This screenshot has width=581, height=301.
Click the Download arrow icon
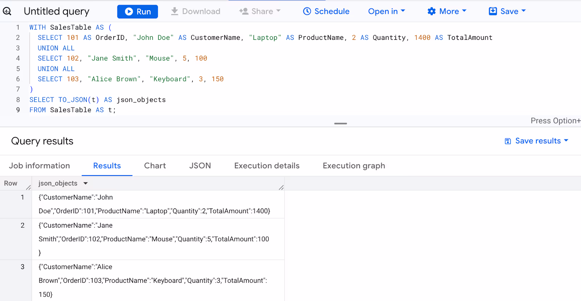175,11
